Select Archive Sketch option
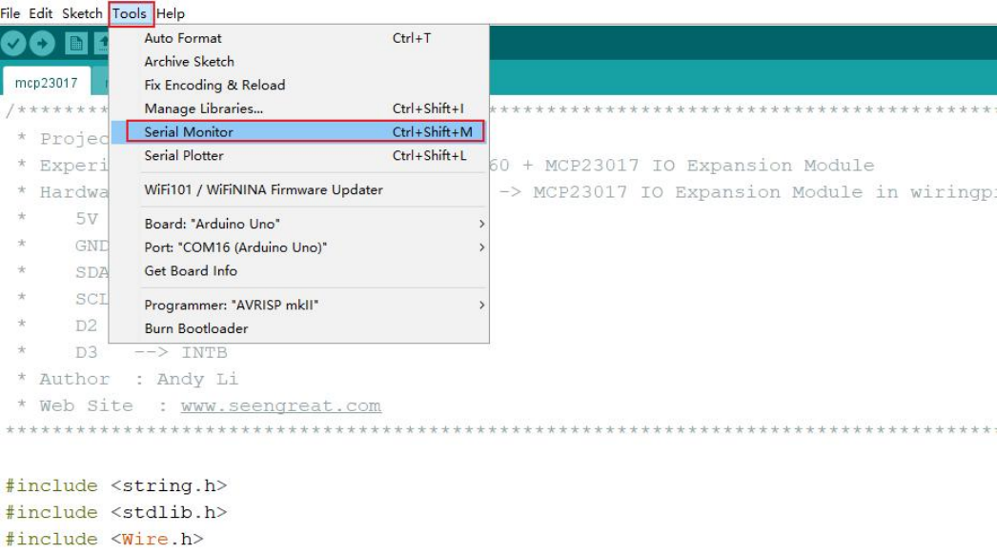The height and width of the screenshot is (553, 997). tap(189, 62)
